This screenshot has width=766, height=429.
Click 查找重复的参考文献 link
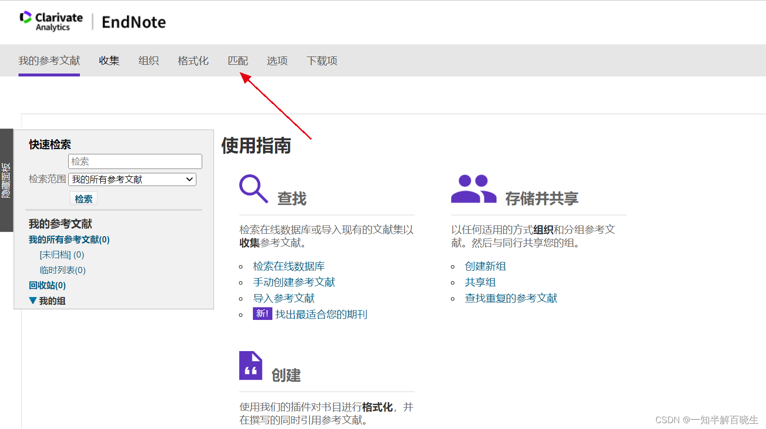(511, 298)
